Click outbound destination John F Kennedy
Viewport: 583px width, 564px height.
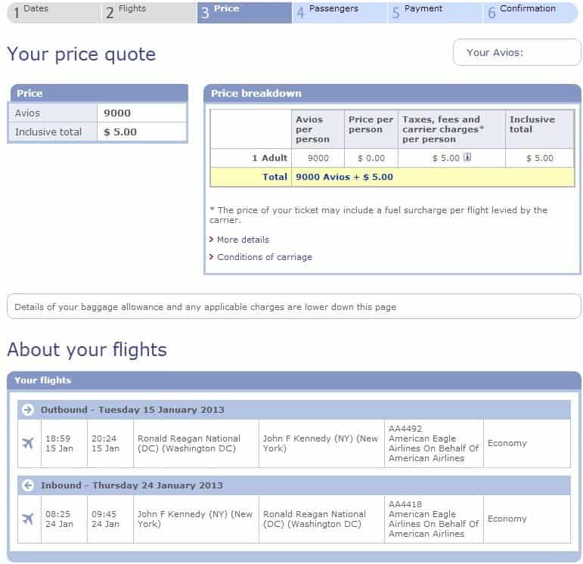point(321,443)
